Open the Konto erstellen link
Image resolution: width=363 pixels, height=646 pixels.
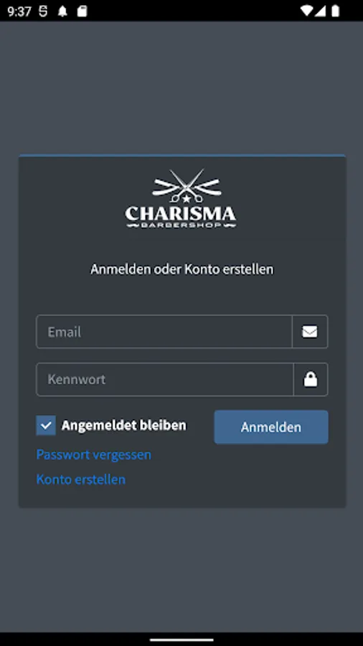pyautogui.click(x=81, y=479)
